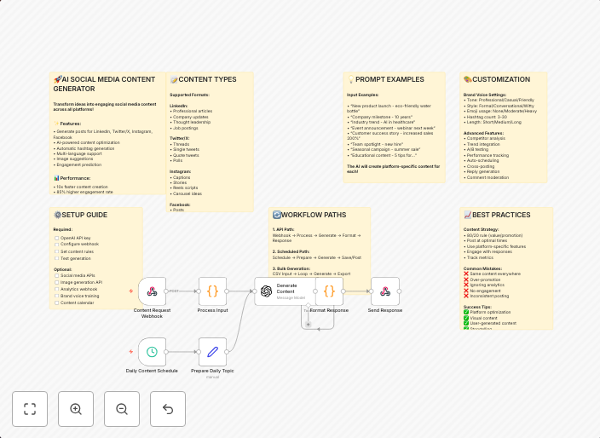Screen dimensions: 600x438
Task: Click the fit-to-view canvas icon
Action: click(30, 409)
